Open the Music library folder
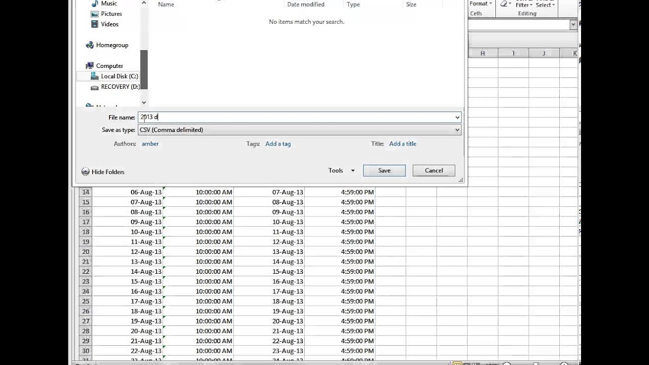The image size is (649, 365). 109,4
